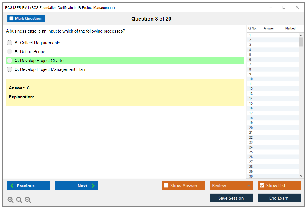Viewport: 308px width, 210px height.
Task: Click the End Exam button
Action: coord(279,198)
